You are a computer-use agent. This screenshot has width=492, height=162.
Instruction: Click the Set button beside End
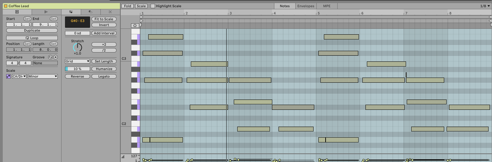pos(54,19)
